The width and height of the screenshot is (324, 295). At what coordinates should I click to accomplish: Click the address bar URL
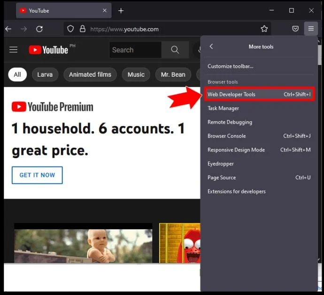click(124, 29)
